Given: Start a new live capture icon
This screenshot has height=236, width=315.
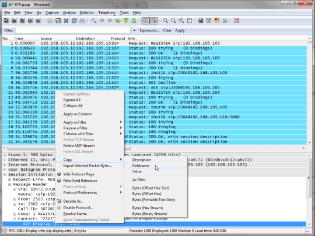Looking at the screenshot, I should pyautogui.click(x=22, y=20).
